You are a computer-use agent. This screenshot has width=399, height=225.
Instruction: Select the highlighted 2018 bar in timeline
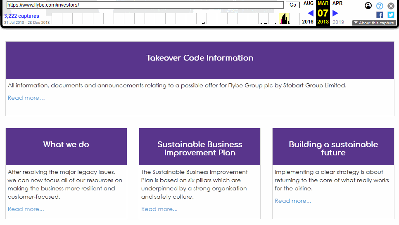(284, 19)
